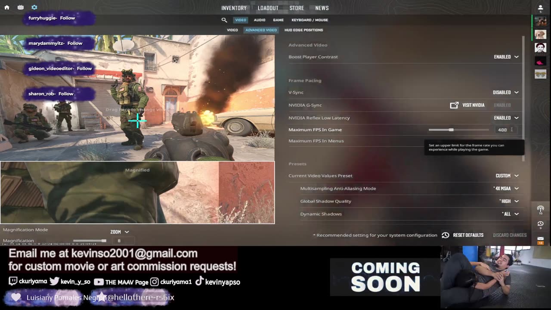Open HUD Edge Positions sub-tab
Image resolution: width=551 pixels, height=310 pixels.
point(304,30)
